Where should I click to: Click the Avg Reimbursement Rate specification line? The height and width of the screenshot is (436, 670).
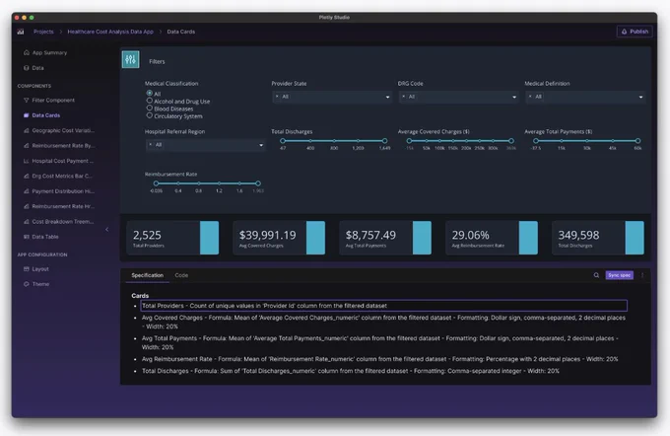pyautogui.click(x=380, y=359)
